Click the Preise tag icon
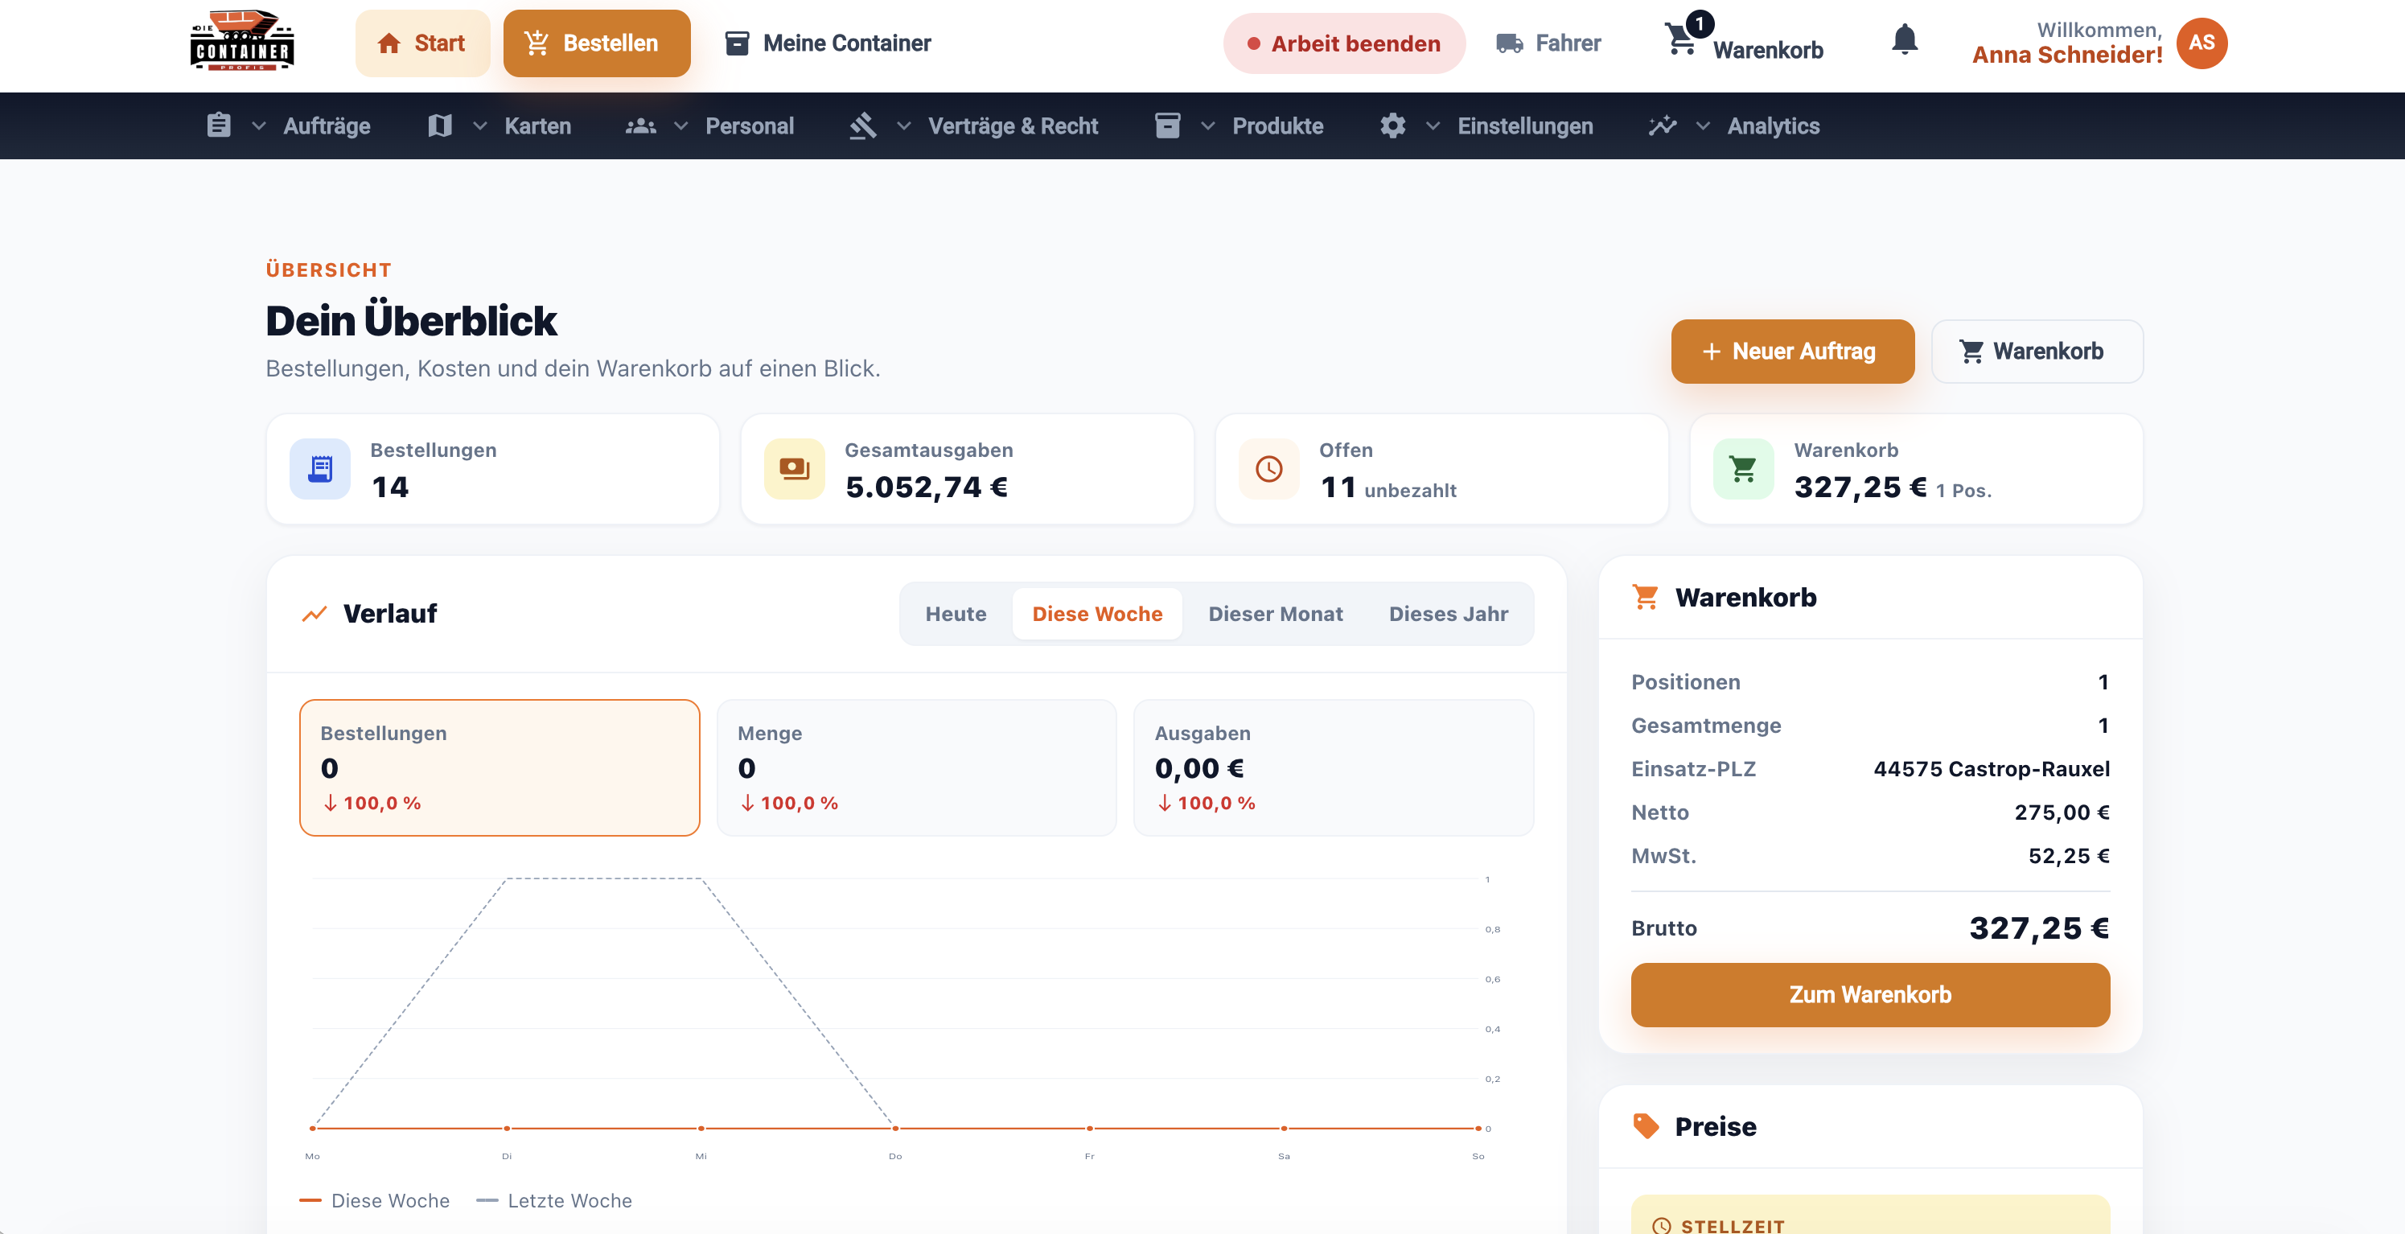 pyautogui.click(x=1645, y=1125)
